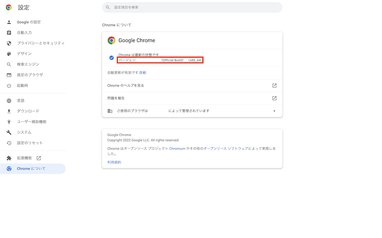Focus the 設定項目を検索 search field
Image resolution: width=382 pixels, height=238 pixels.
click(192, 7)
